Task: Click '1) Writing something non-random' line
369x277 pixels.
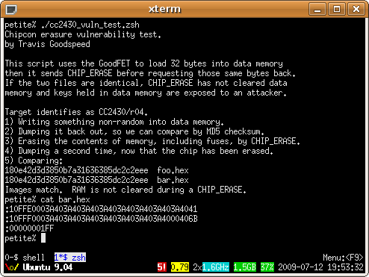Action: coord(114,122)
